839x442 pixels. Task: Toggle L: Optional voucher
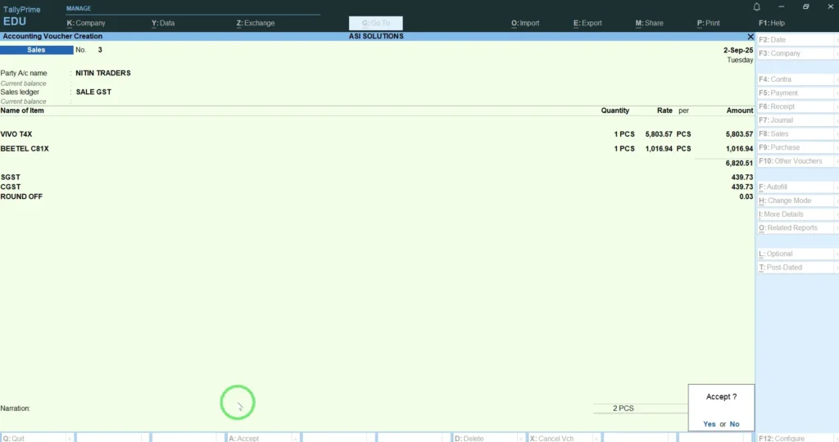[x=796, y=254]
